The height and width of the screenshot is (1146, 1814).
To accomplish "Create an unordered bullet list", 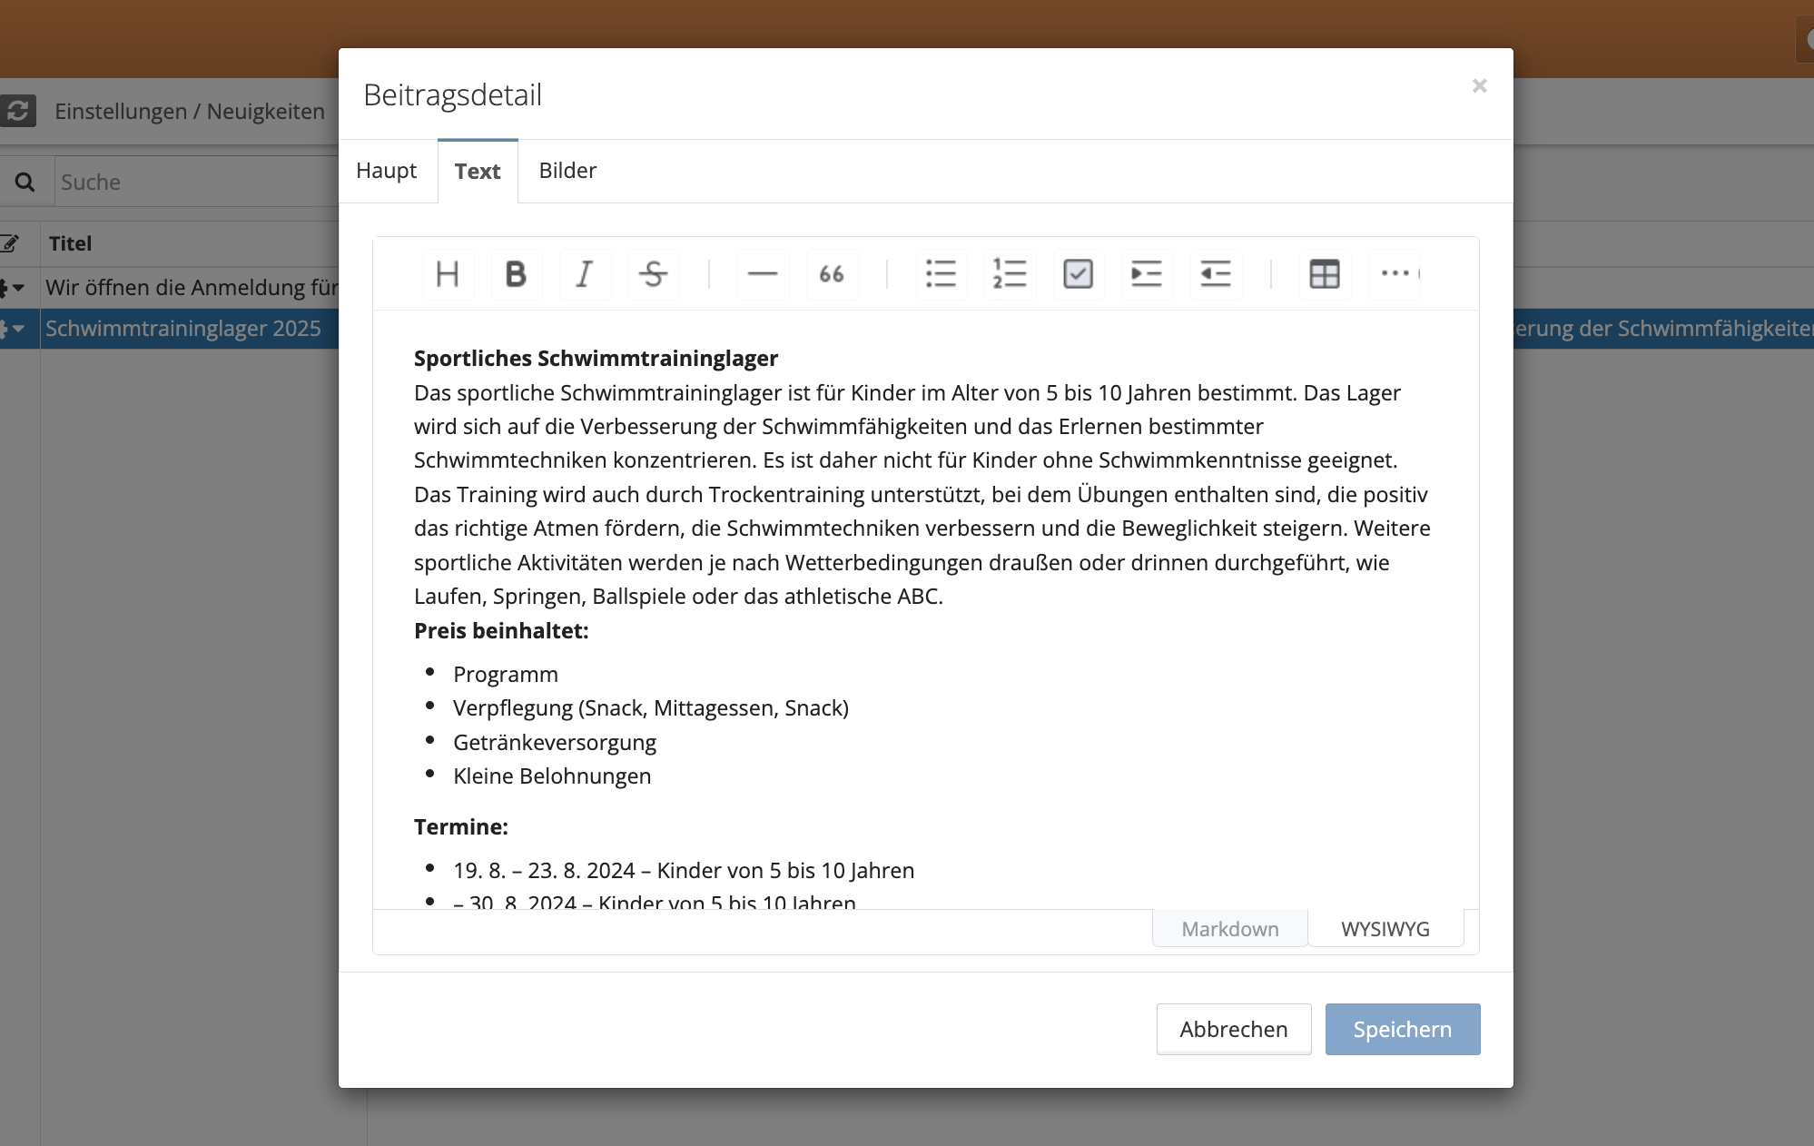I will [x=941, y=273].
